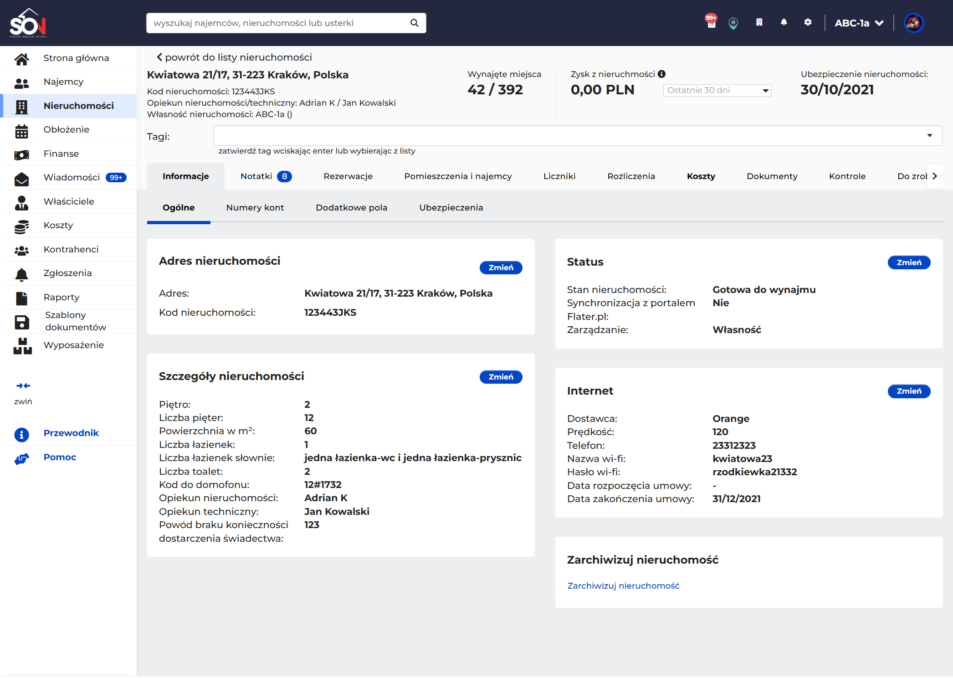The height and width of the screenshot is (678, 953).
Task: Open the calendar icon with 99+ badge
Action: point(711,22)
